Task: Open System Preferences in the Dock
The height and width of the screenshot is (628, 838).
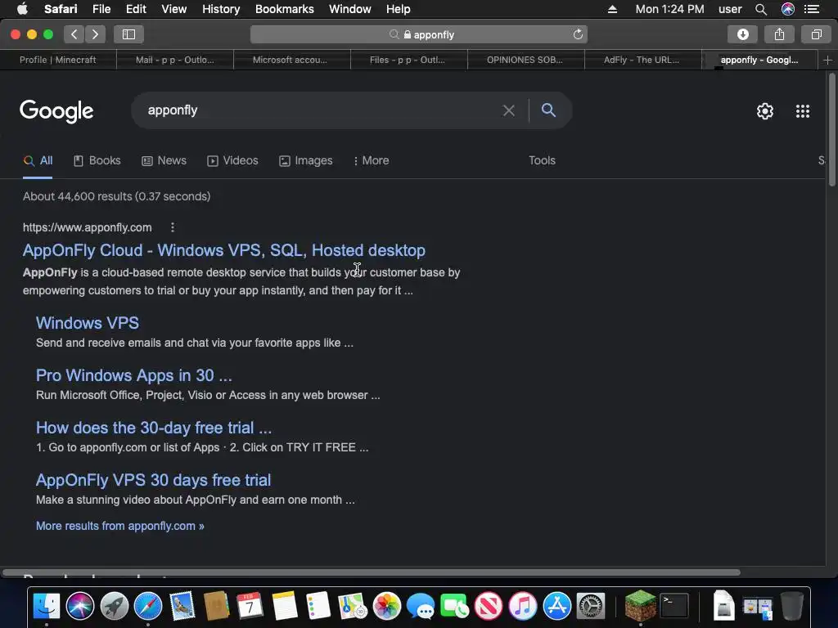Action: point(591,606)
